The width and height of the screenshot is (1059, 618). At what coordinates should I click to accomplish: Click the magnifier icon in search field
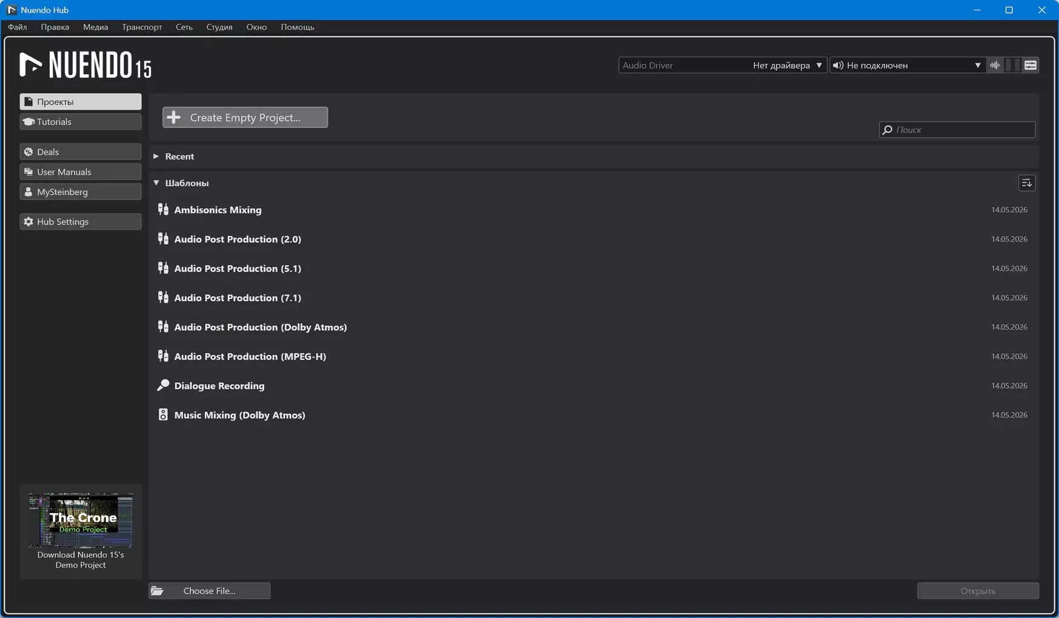887,130
